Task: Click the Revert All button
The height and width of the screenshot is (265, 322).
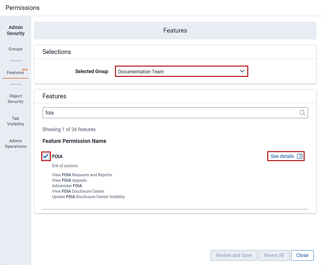Action: 274,255
